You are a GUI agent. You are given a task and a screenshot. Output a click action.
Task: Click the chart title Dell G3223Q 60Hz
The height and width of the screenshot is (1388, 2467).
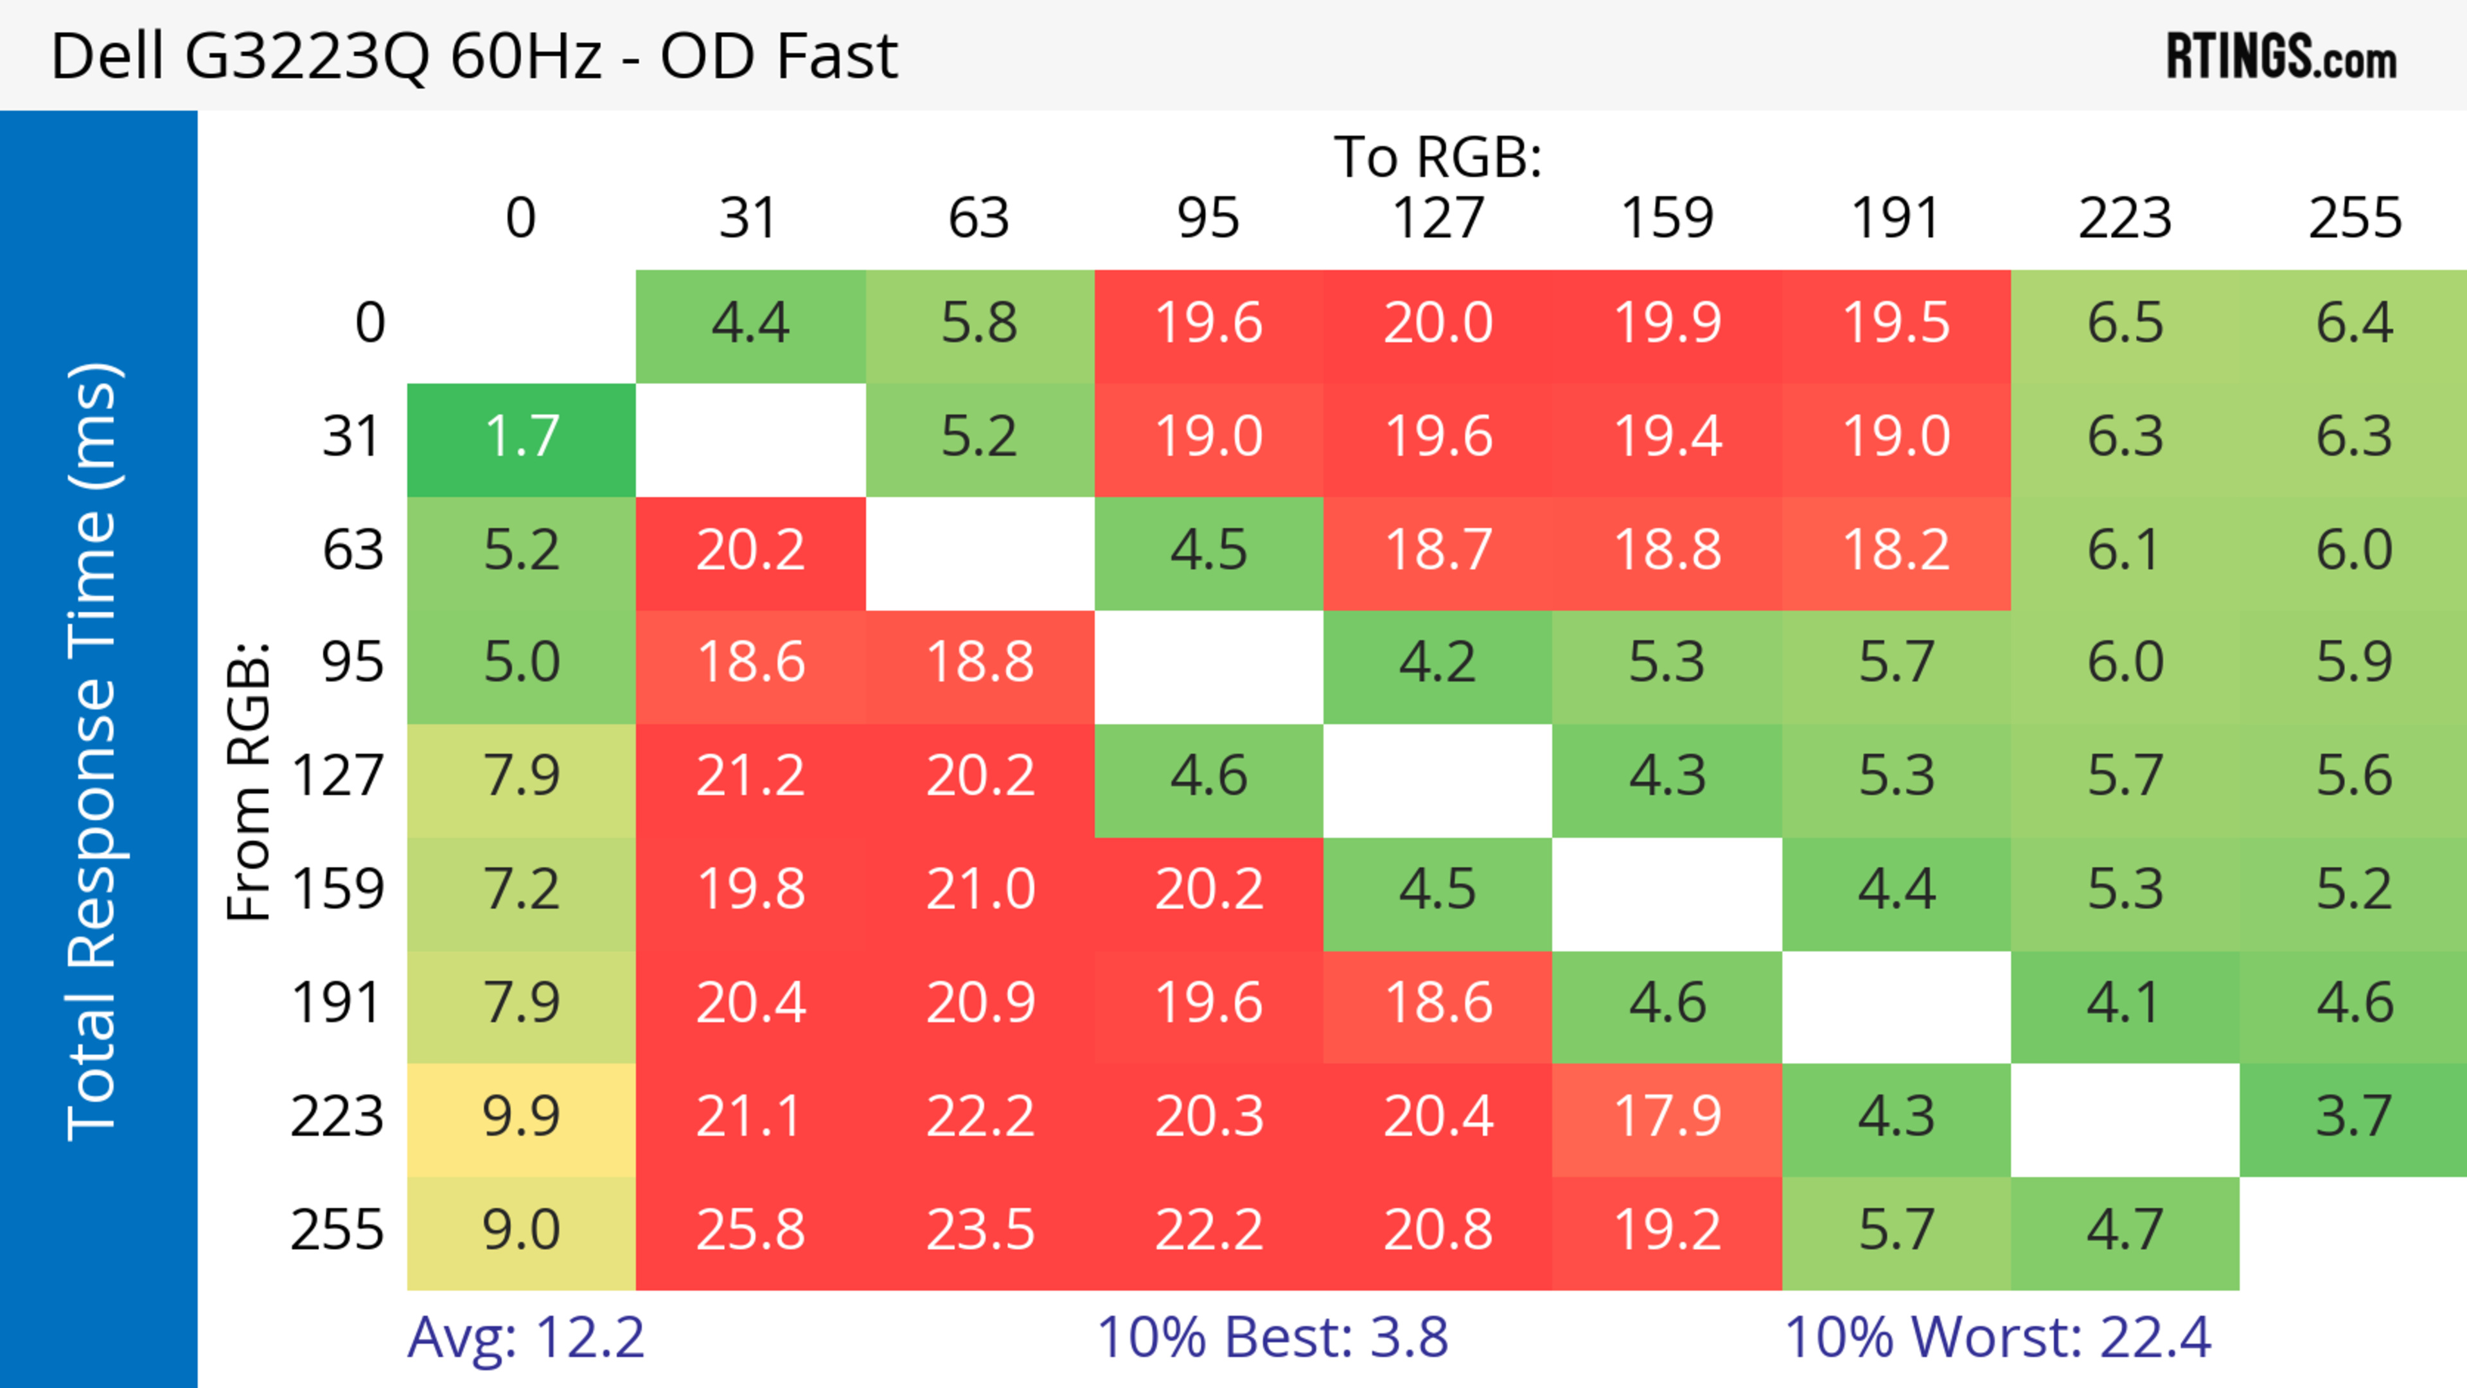(474, 55)
